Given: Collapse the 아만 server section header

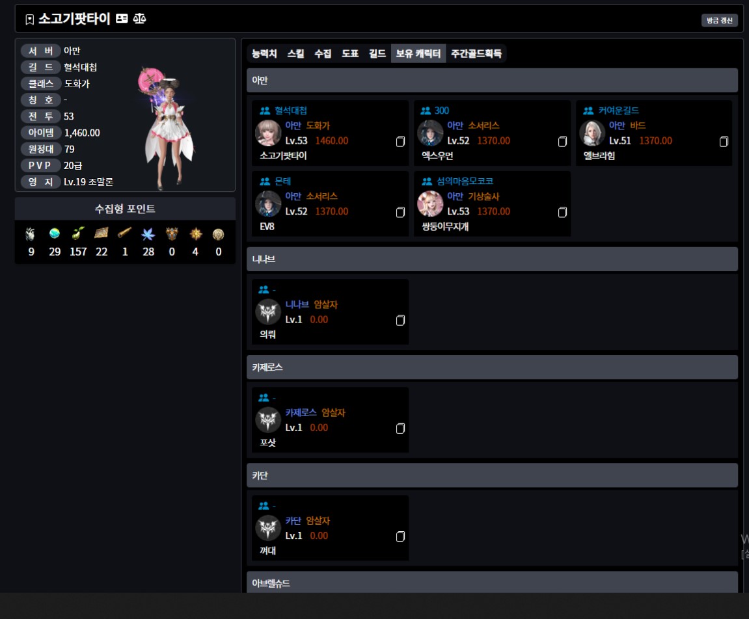Looking at the screenshot, I should coord(492,80).
